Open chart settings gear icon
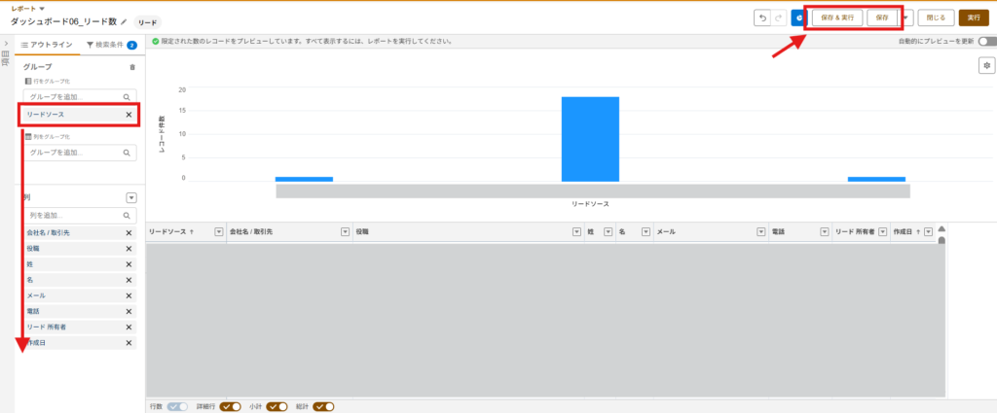 pos(986,65)
